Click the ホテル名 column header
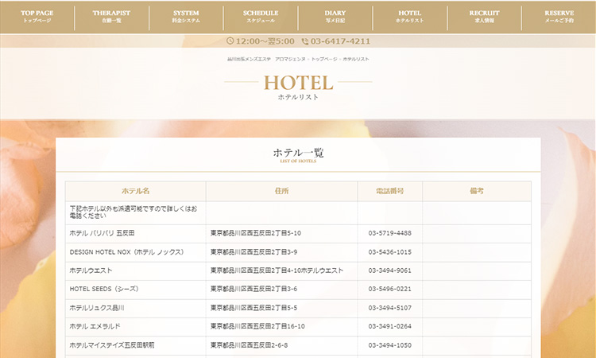This screenshot has width=596, height=358. point(135,192)
